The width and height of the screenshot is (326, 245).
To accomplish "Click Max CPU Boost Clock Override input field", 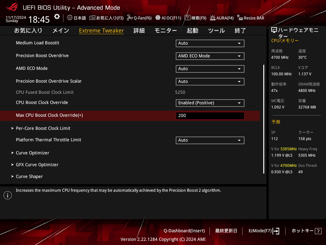I will pyautogui.click(x=210, y=116).
